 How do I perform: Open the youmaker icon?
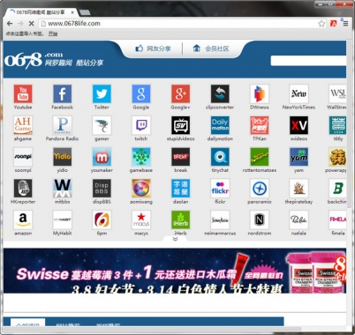pos(102,157)
